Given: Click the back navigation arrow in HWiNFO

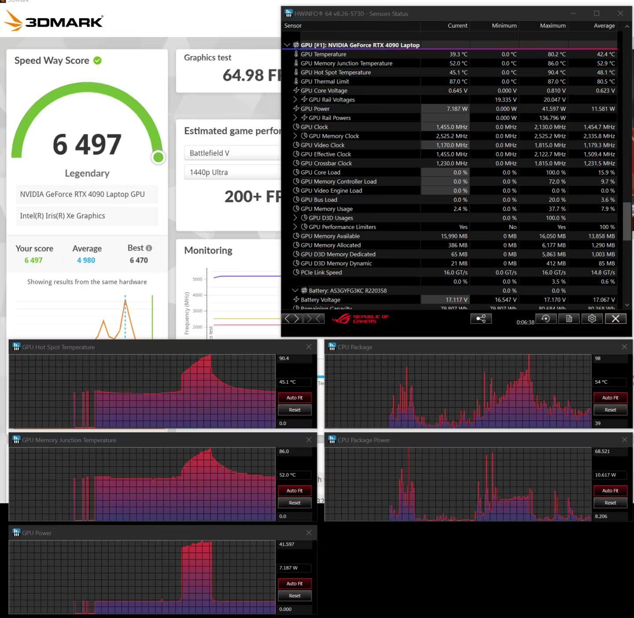Looking at the screenshot, I should [x=287, y=318].
